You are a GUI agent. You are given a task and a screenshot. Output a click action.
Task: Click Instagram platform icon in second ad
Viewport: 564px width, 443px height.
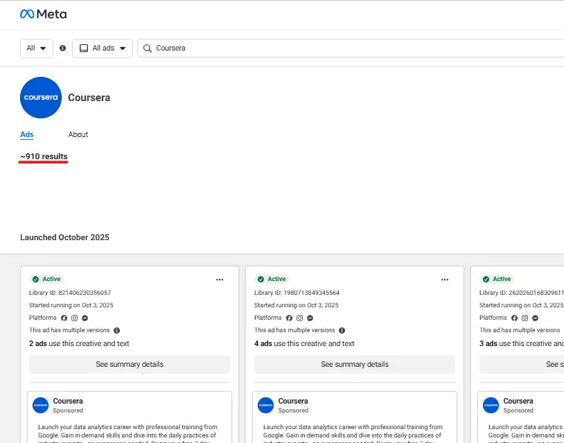[299, 318]
